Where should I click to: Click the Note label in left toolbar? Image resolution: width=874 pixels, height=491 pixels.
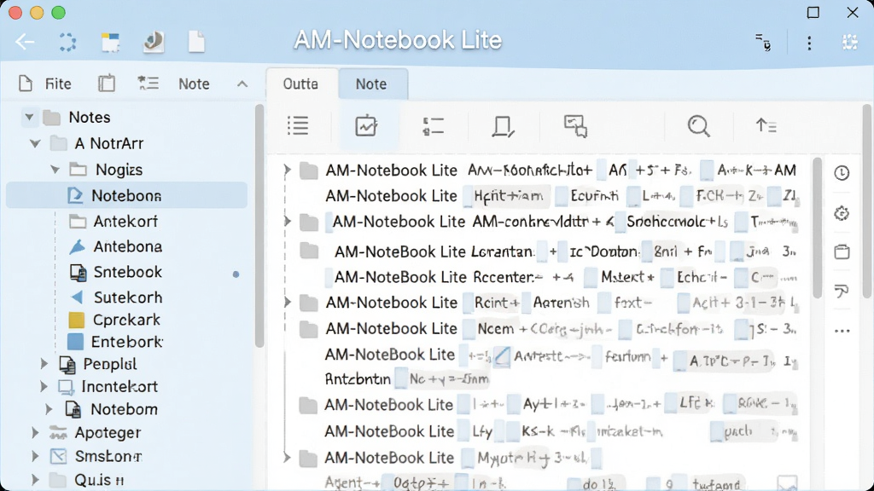click(x=194, y=84)
